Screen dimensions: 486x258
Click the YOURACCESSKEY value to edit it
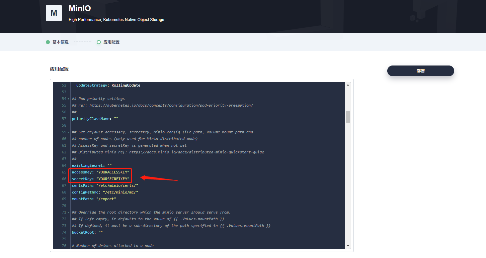(x=113, y=172)
